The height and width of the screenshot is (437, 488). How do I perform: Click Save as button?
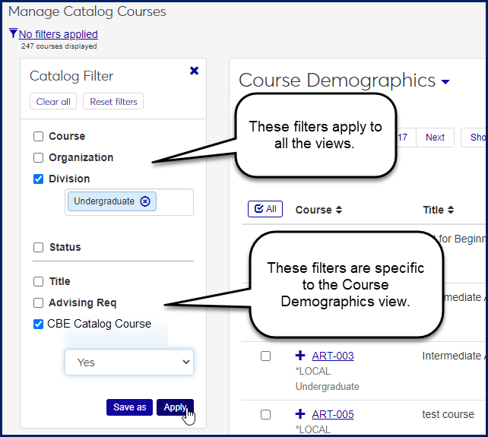coord(129,407)
